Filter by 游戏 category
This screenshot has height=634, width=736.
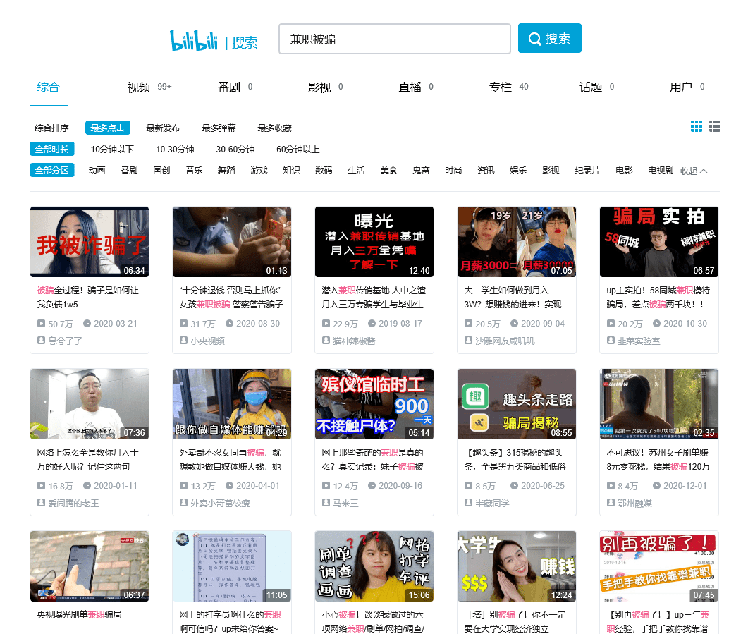tap(259, 170)
